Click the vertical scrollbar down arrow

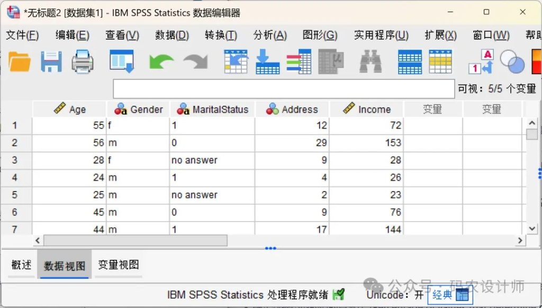tap(532, 228)
